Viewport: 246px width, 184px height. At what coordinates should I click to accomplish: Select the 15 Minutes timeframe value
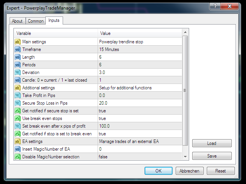coord(109,49)
